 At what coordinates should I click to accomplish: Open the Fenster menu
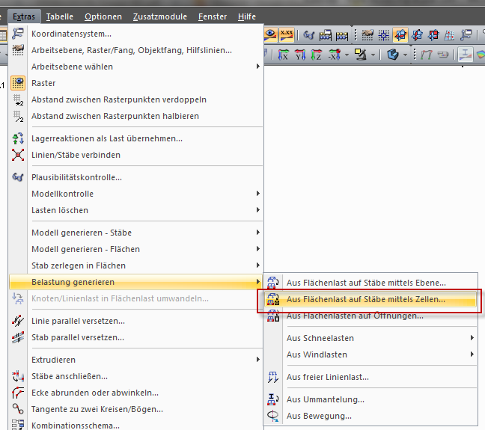tap(213, 16)
